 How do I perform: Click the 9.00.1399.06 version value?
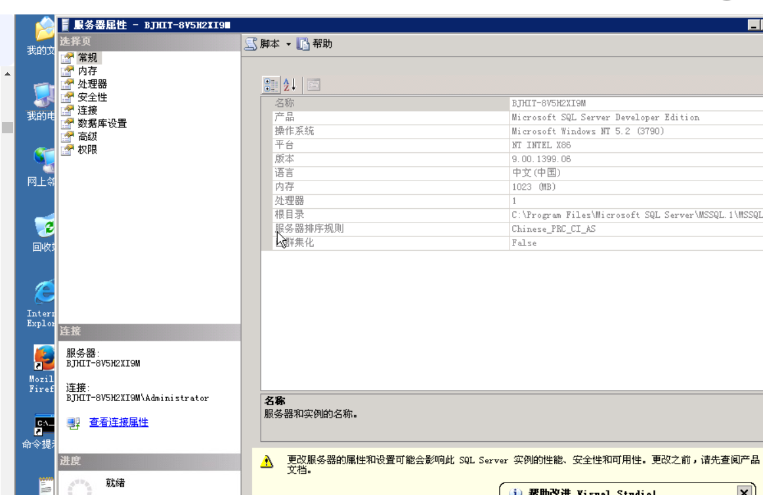pyautogui.click(x=541, y=159)
